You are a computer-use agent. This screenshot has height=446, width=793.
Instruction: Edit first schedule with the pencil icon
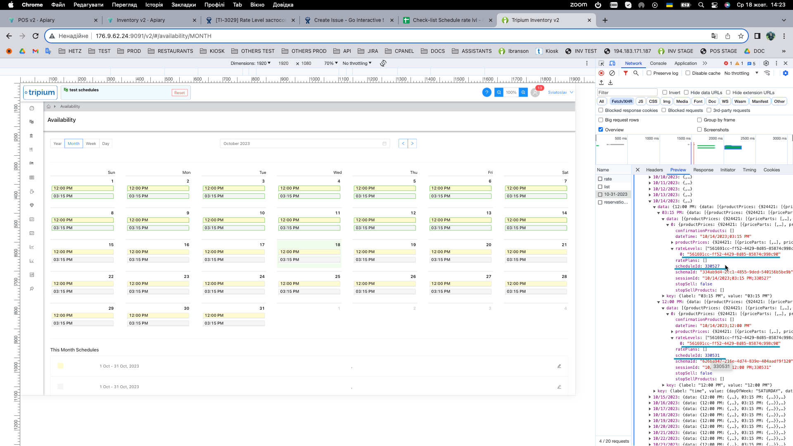click(559, 366)
